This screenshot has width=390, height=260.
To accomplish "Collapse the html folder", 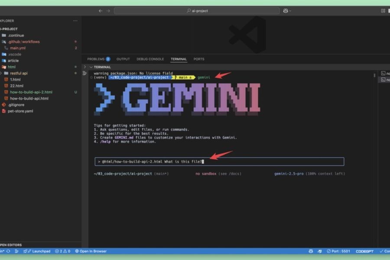I will [x=13, y=67].
